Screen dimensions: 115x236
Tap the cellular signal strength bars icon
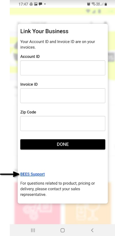coord(102,4)
